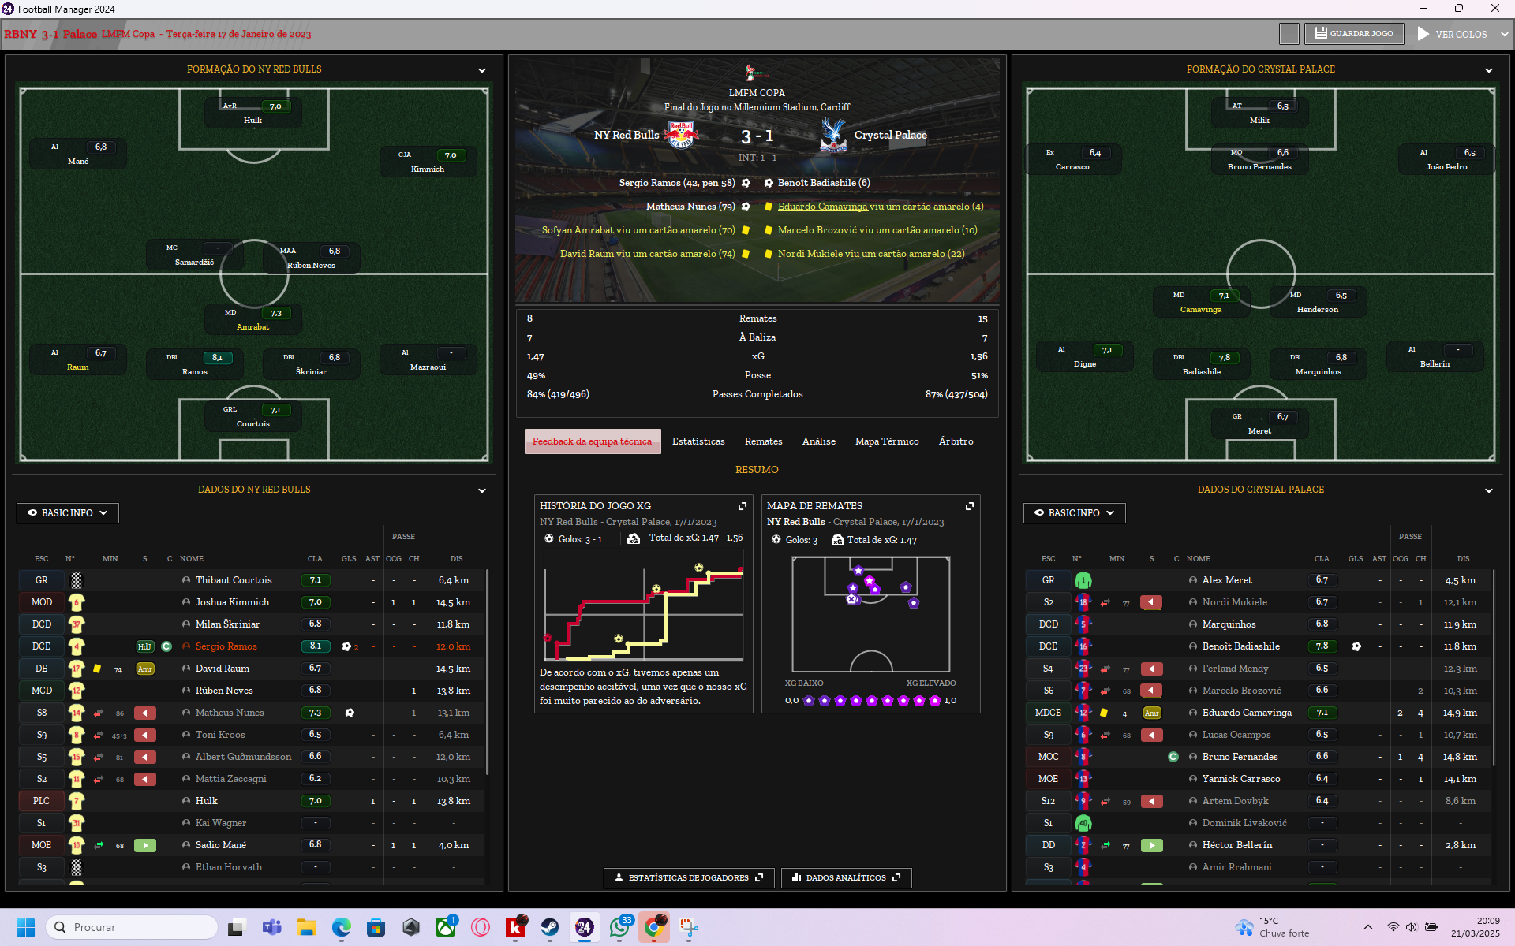Screen dimensions: 1515x946
Task: Select Feedback da equipa técnica tab
Action: 593,441
